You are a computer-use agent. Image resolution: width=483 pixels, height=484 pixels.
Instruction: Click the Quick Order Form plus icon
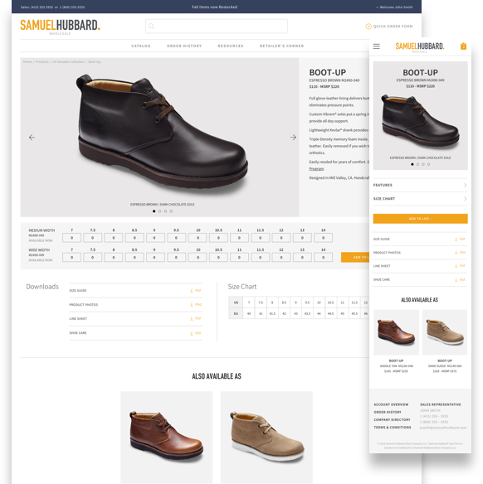pyautogui.click(x=368, y=27)
